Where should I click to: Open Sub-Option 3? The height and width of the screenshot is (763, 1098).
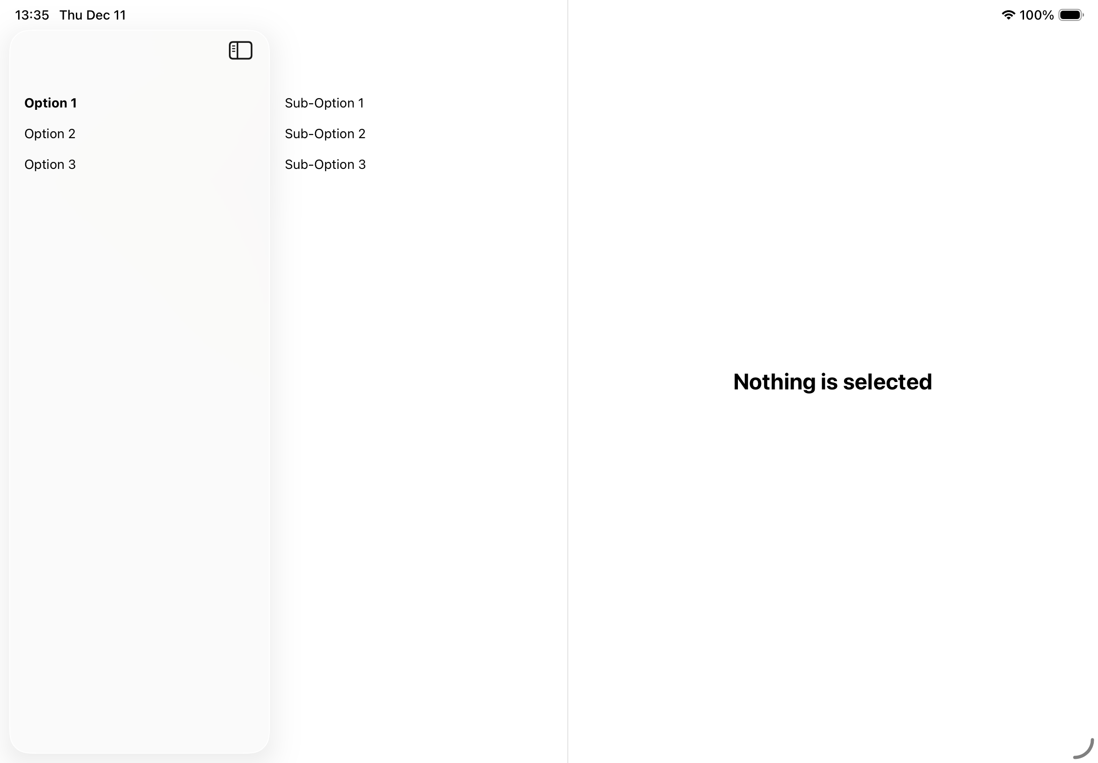325,164
